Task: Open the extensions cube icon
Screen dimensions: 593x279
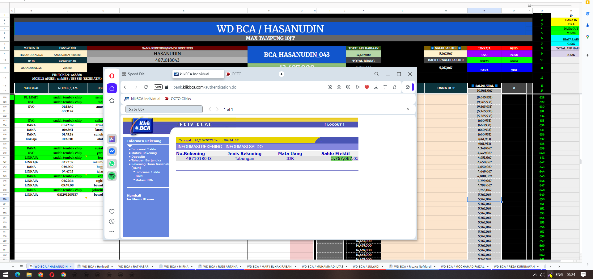Action: [408, 87]
